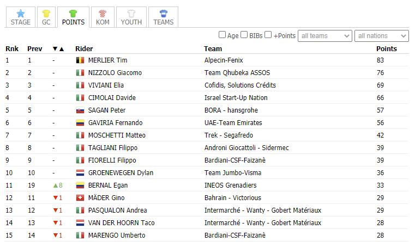Click Belgian flag beside MERLIER Tim
The width and height of the screenshot is (415, 242).
point(80,60)
